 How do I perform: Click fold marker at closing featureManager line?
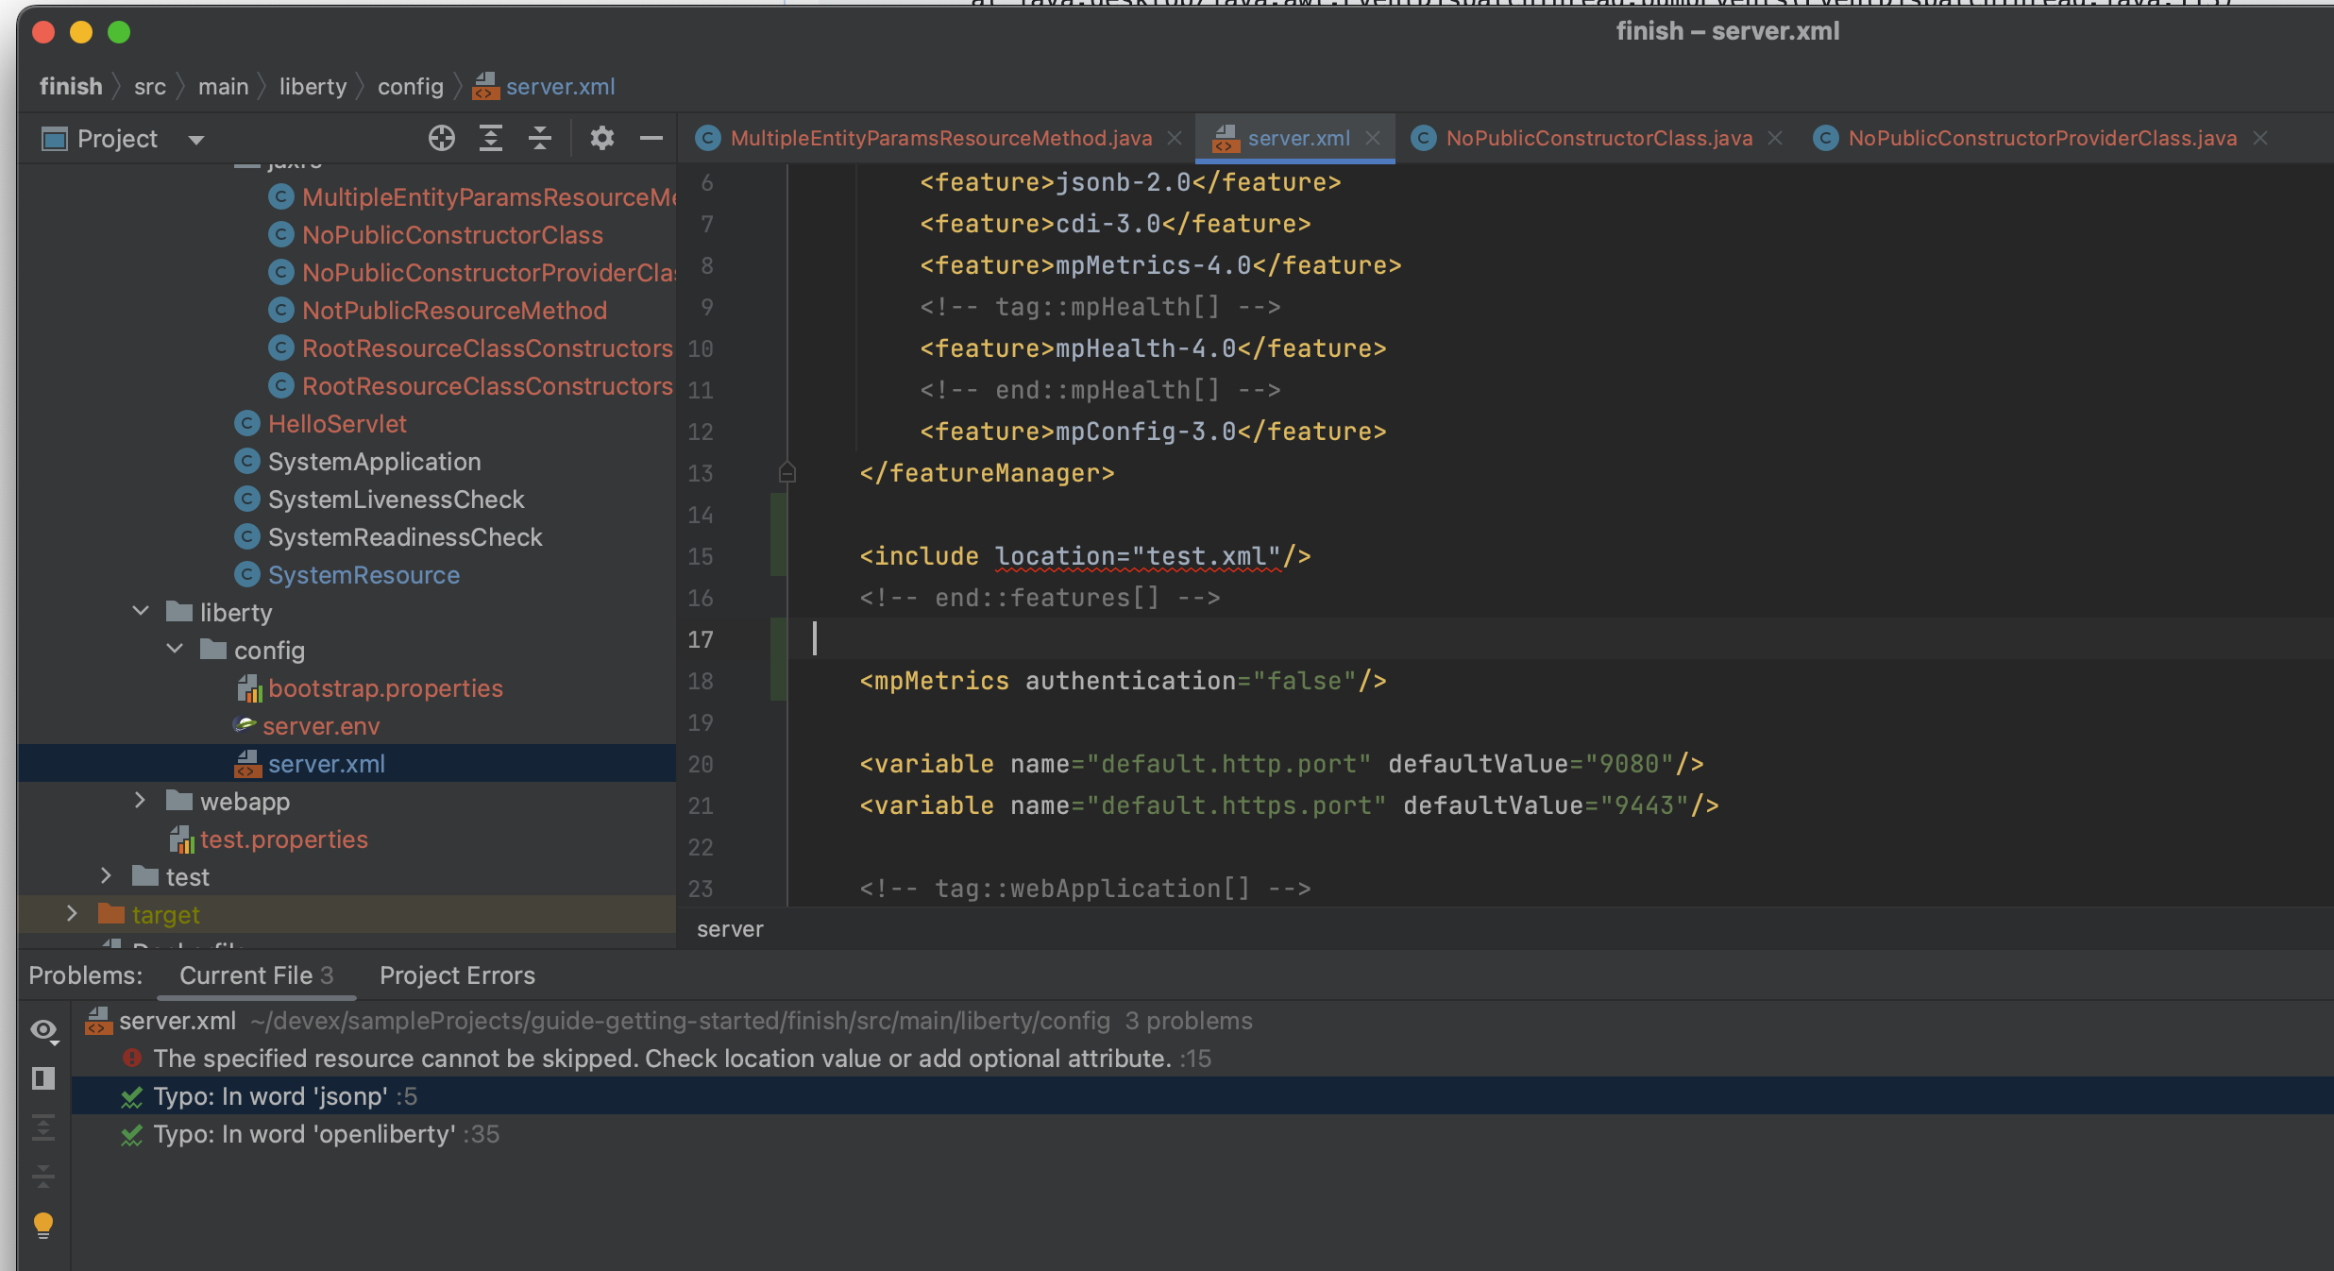coord(787,472)
